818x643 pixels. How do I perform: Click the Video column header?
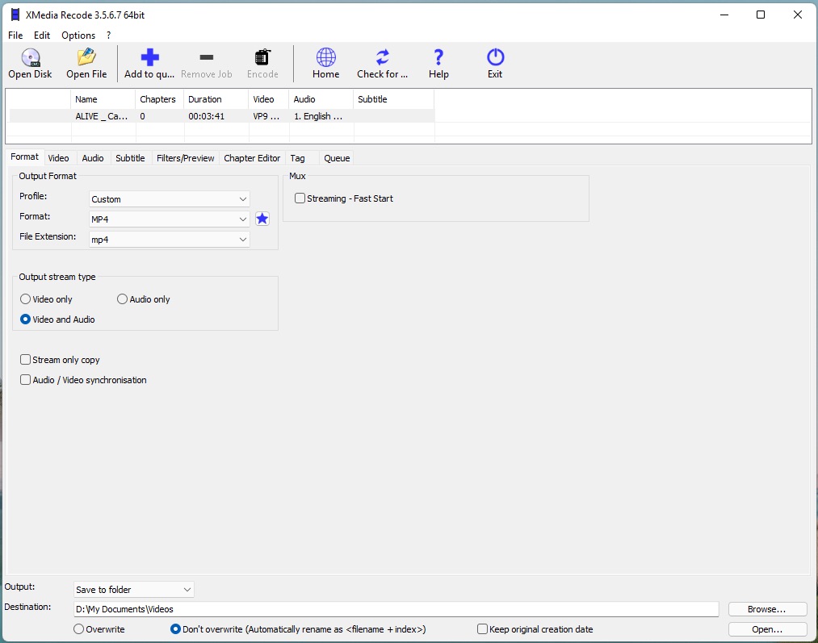coord(269,99)
